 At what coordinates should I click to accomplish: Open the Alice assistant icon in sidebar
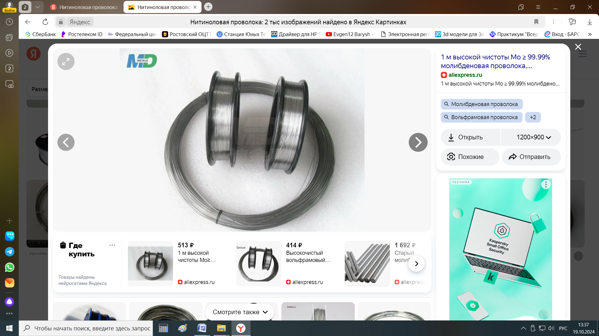pos(9,301)
